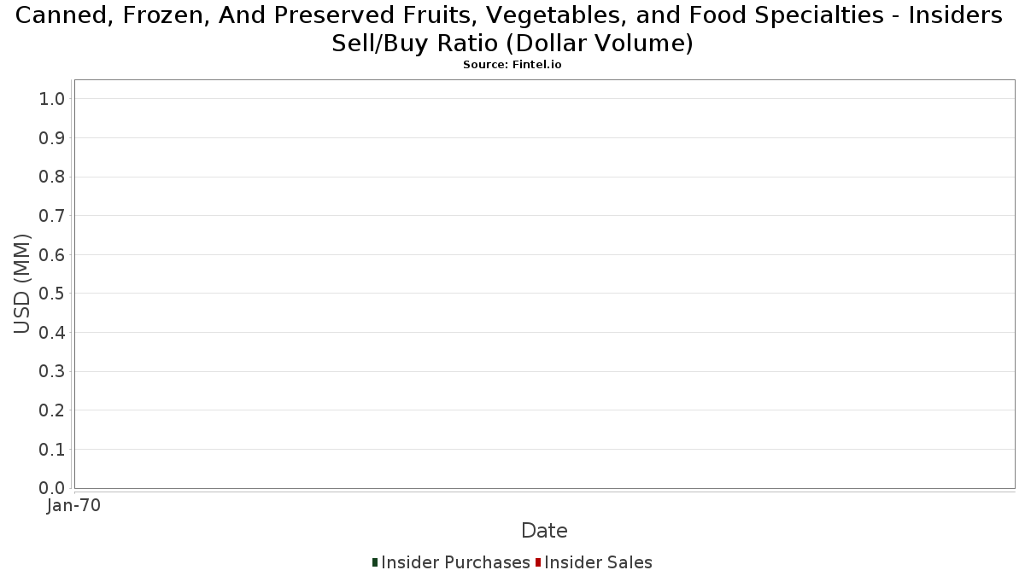Click the green Insider Purchases legend swatch
The width and height of the screenshot is (1025, 576).
[x=375, y=562]
